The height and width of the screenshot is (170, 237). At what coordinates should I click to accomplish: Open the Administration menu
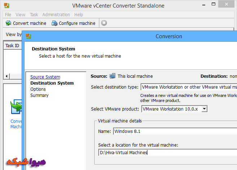pyautogui.click(x=56, y=14)
